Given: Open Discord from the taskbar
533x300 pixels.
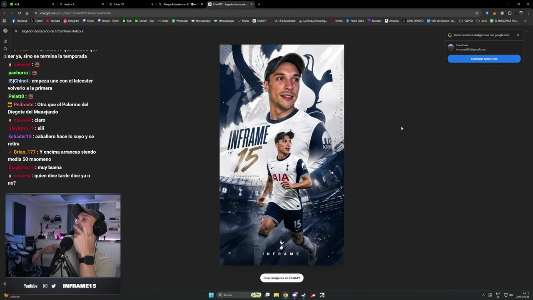Looking at the screenshot, I should [x=294, y=295].
